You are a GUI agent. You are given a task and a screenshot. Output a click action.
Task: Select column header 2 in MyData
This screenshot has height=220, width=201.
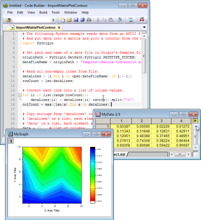coord(142,121)
